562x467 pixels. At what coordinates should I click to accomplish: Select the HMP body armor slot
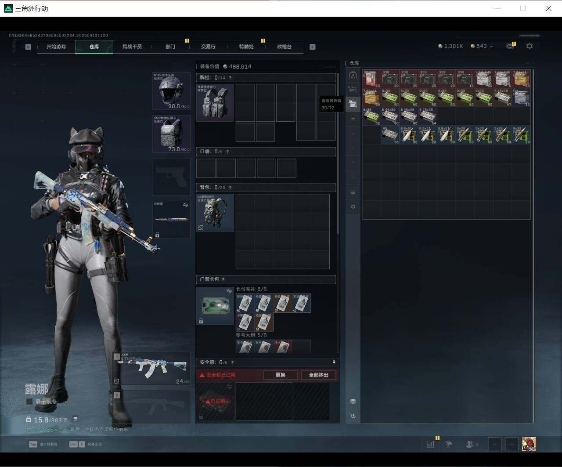click(x=171, y=134)
